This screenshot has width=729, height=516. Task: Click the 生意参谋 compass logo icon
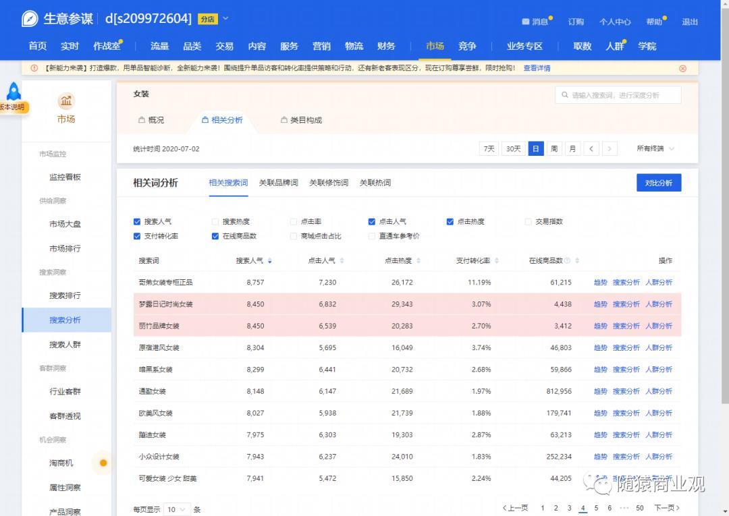pos(30,19)
